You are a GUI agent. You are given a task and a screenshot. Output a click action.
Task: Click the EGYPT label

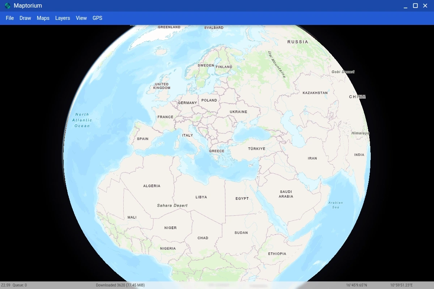click(x=242, y=199)
